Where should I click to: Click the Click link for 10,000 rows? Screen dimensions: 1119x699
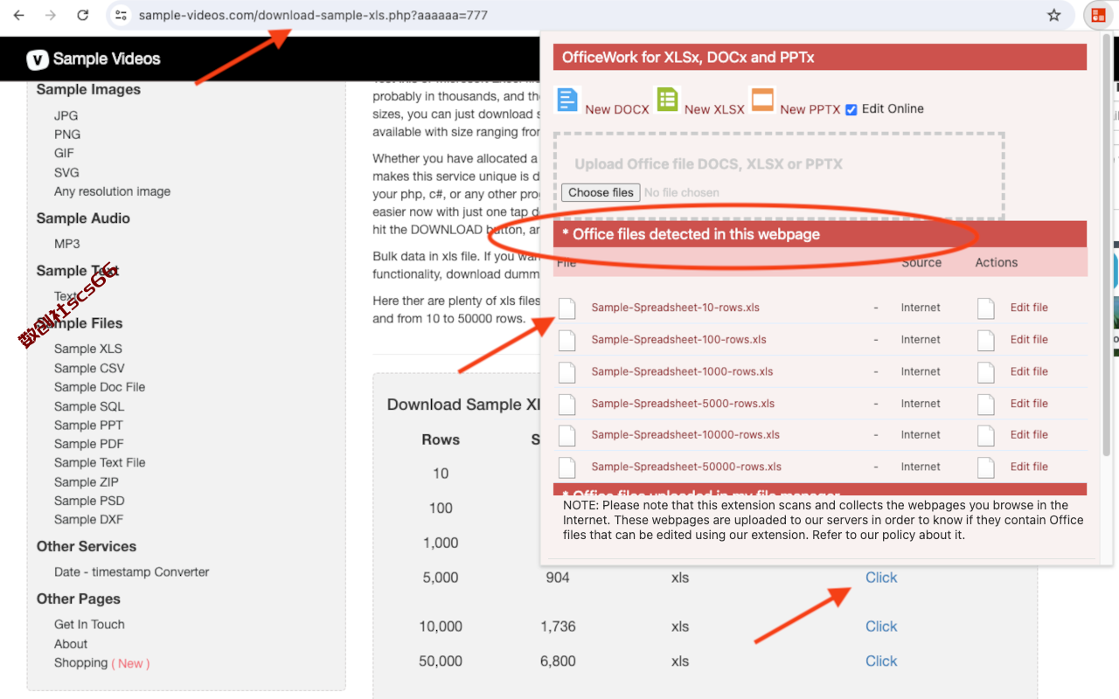click(x=881, y=626)
